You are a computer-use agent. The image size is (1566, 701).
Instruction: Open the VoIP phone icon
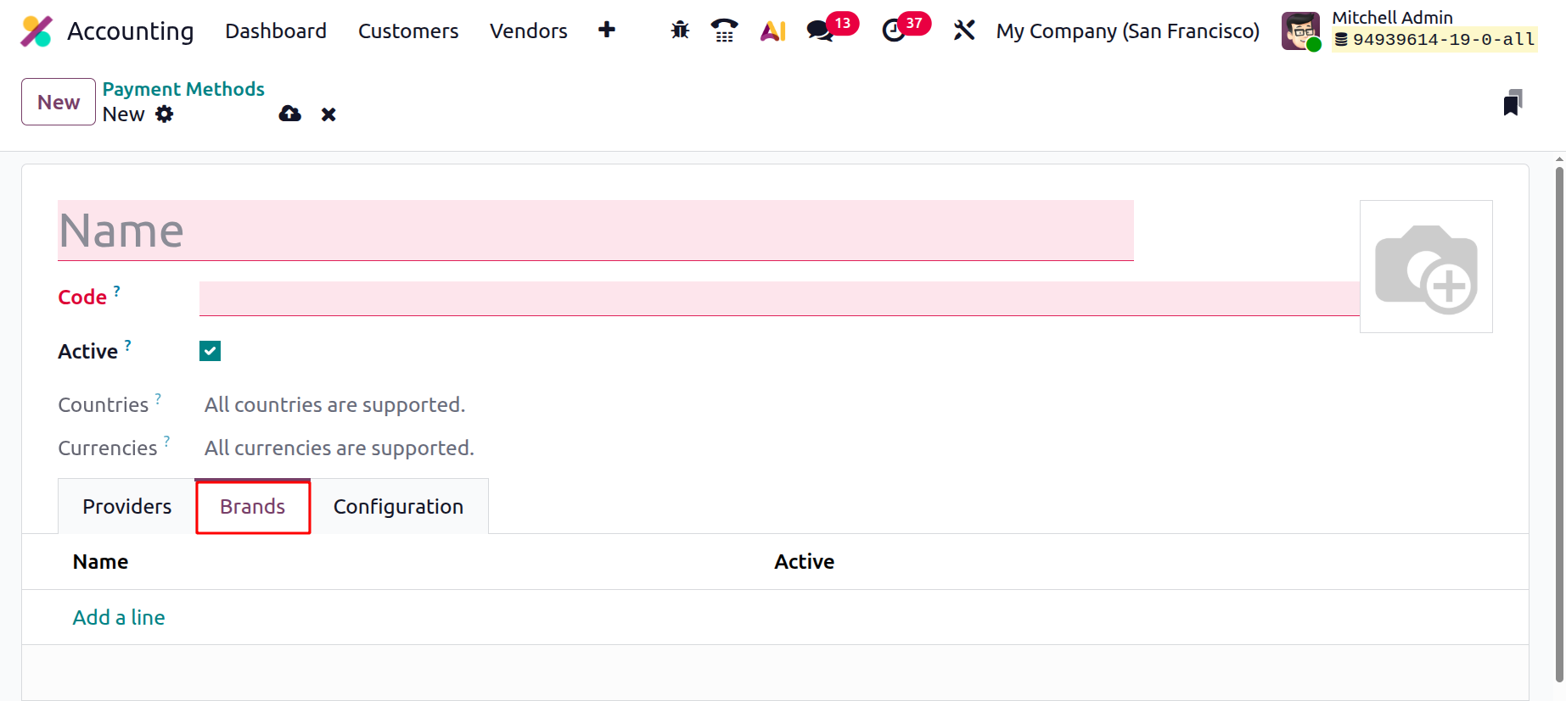(724, 31)
